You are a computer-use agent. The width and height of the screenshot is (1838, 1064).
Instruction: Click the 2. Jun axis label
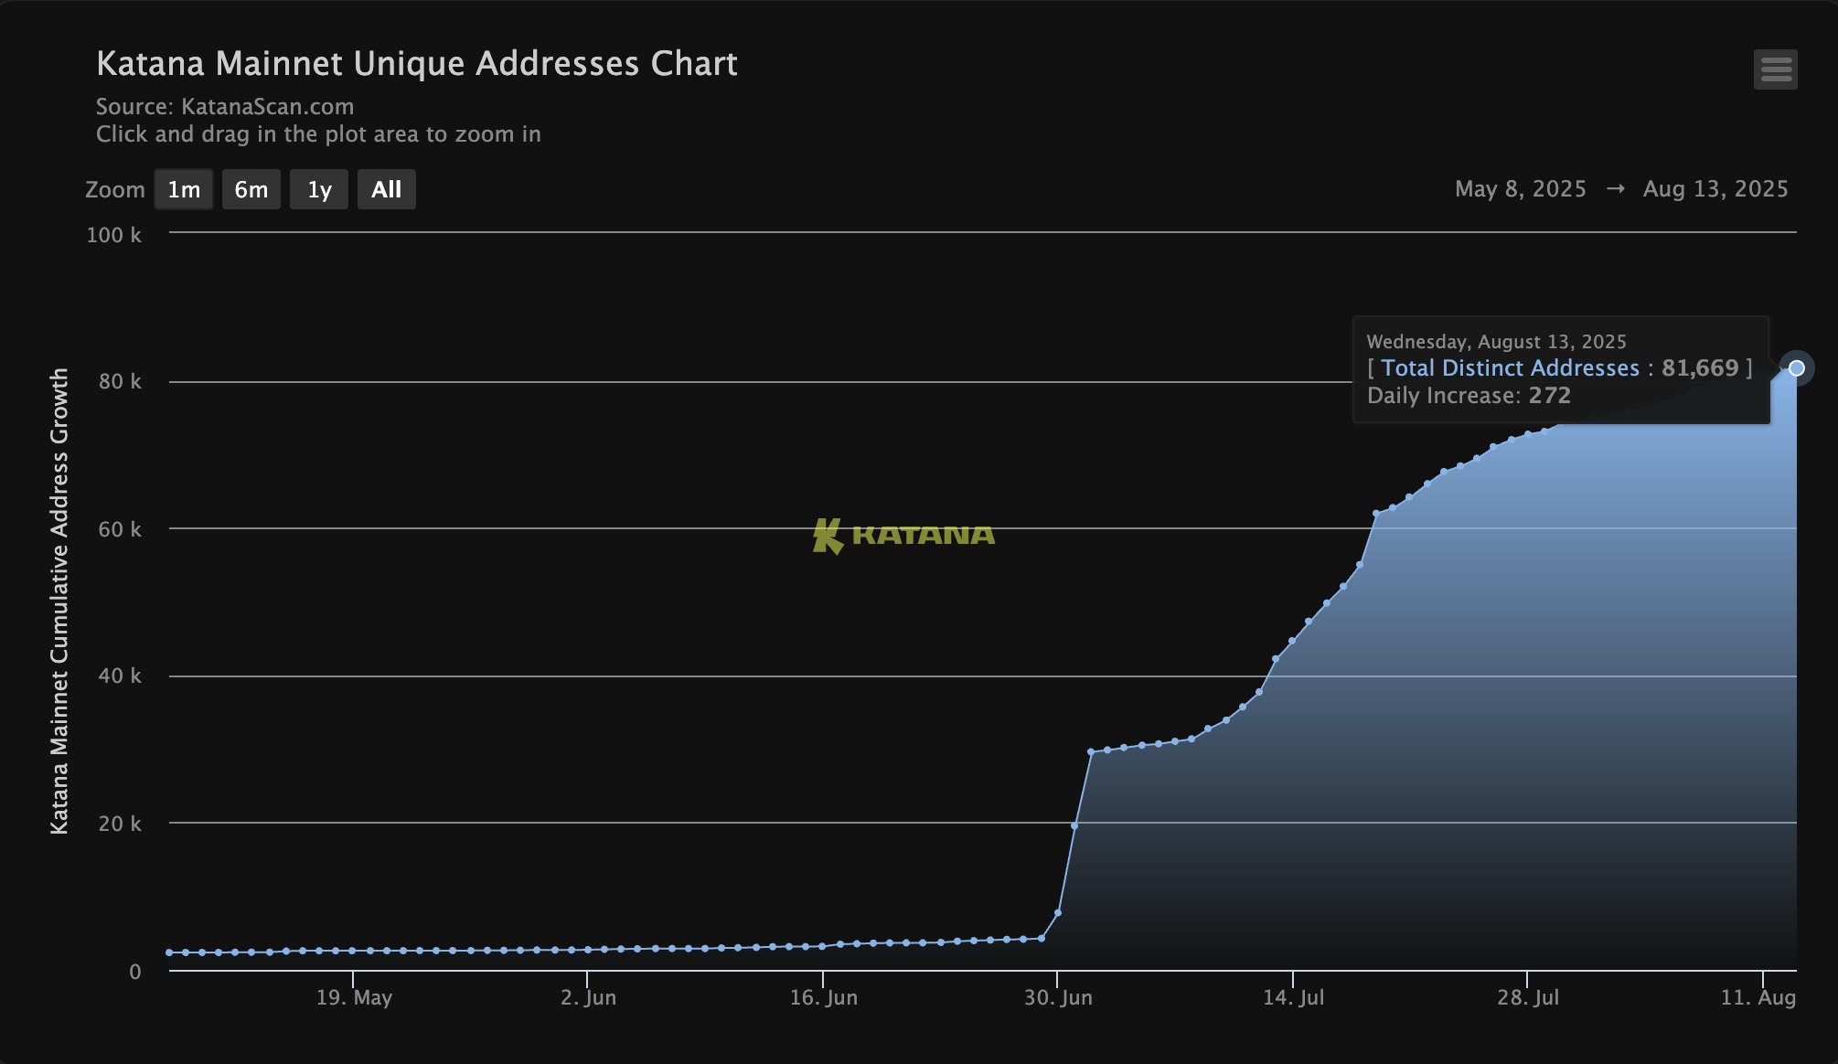click(x=588, y=997)
